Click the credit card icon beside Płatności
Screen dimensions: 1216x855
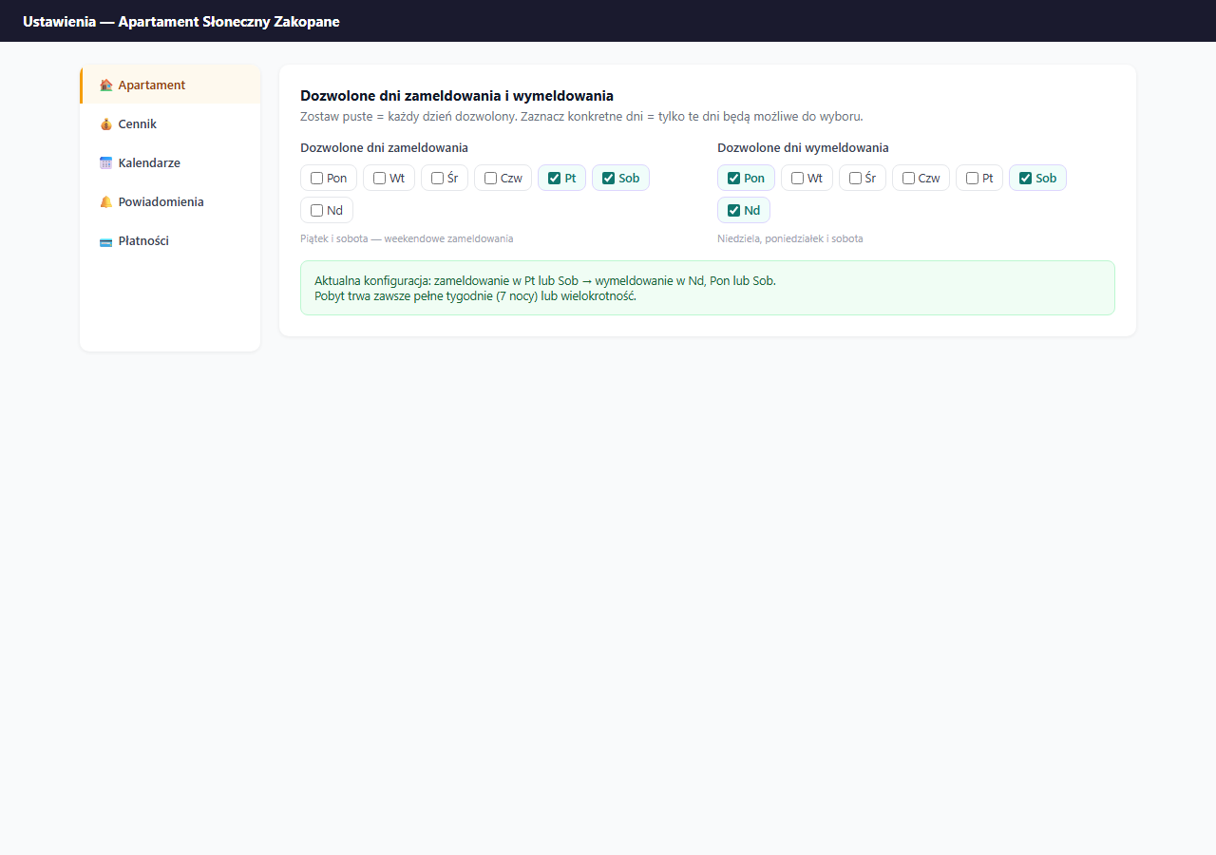(105, 240)
